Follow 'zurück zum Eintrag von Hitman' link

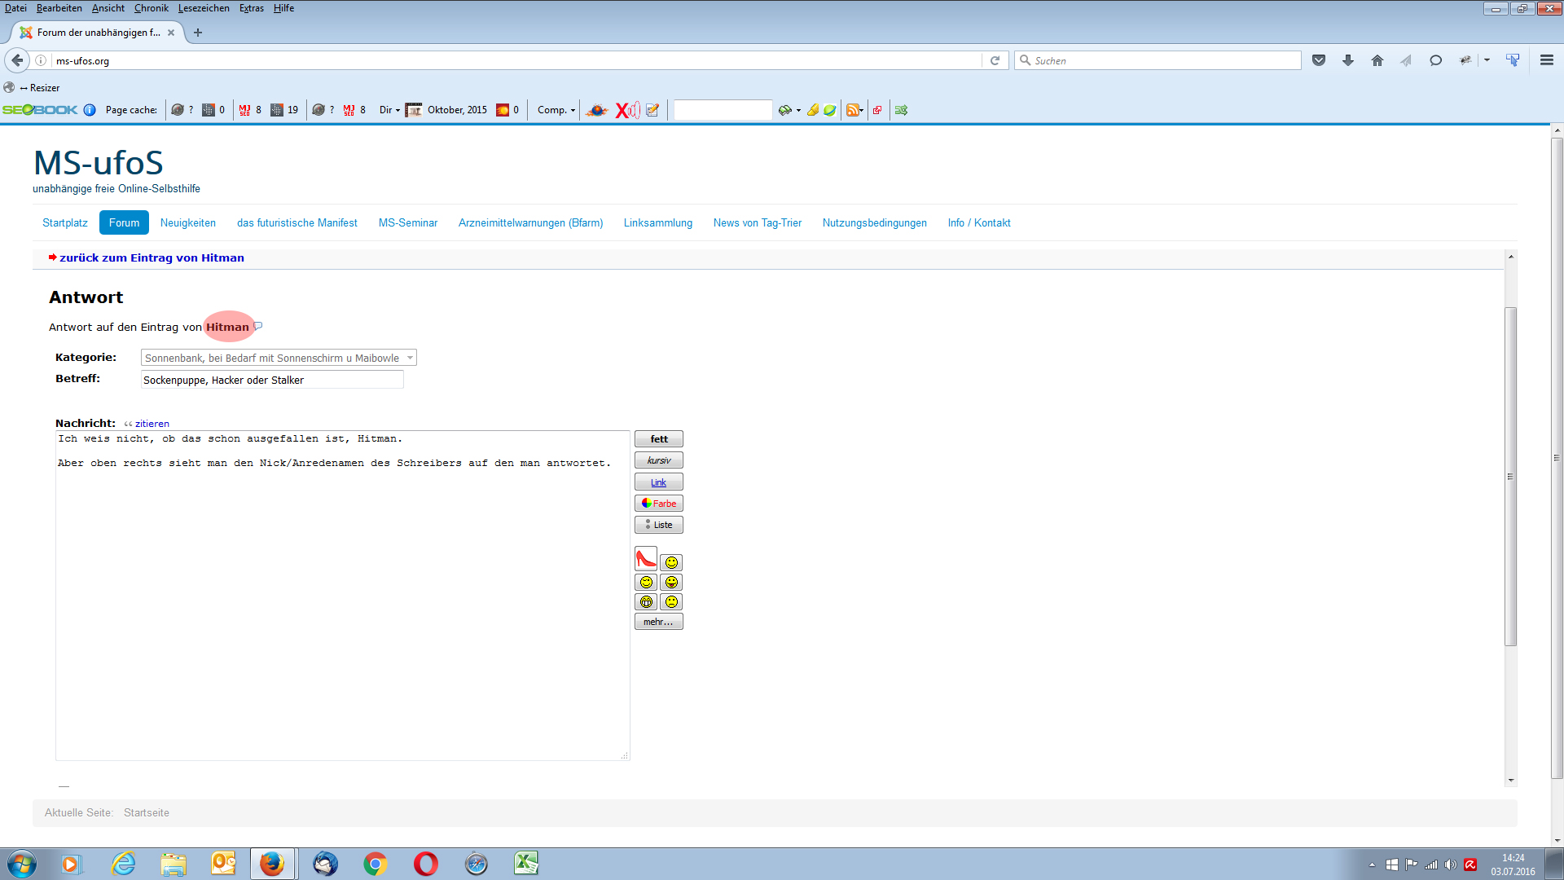point(152,257)
